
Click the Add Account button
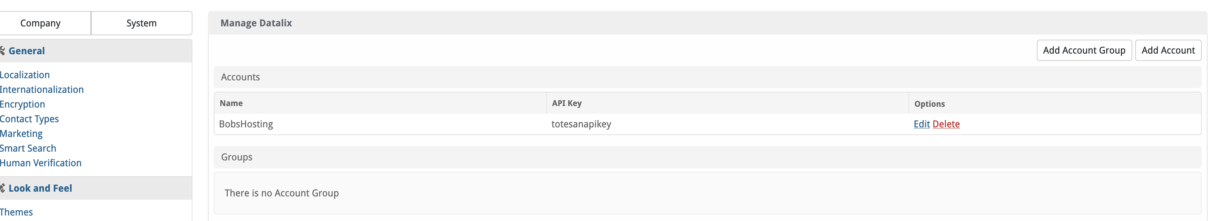tap(1168, 50)
